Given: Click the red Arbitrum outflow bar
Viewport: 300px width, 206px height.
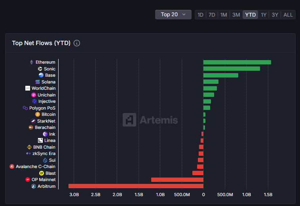Looking at the screenshot, I should coord(136,186).
